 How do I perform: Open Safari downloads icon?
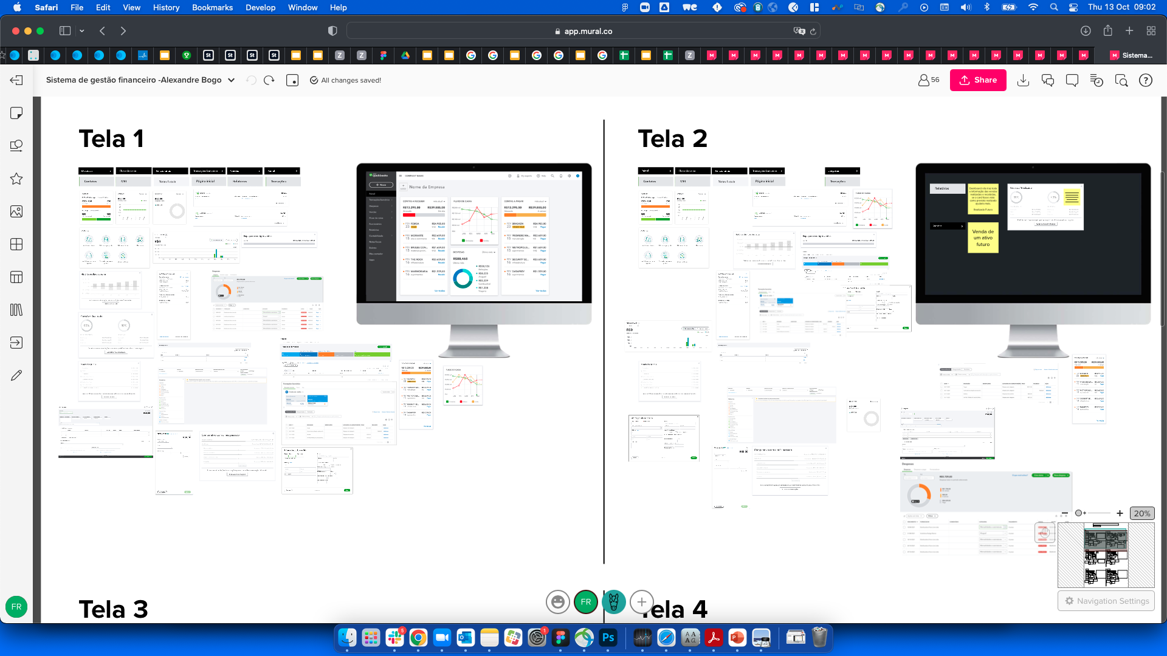[1086, 31]
